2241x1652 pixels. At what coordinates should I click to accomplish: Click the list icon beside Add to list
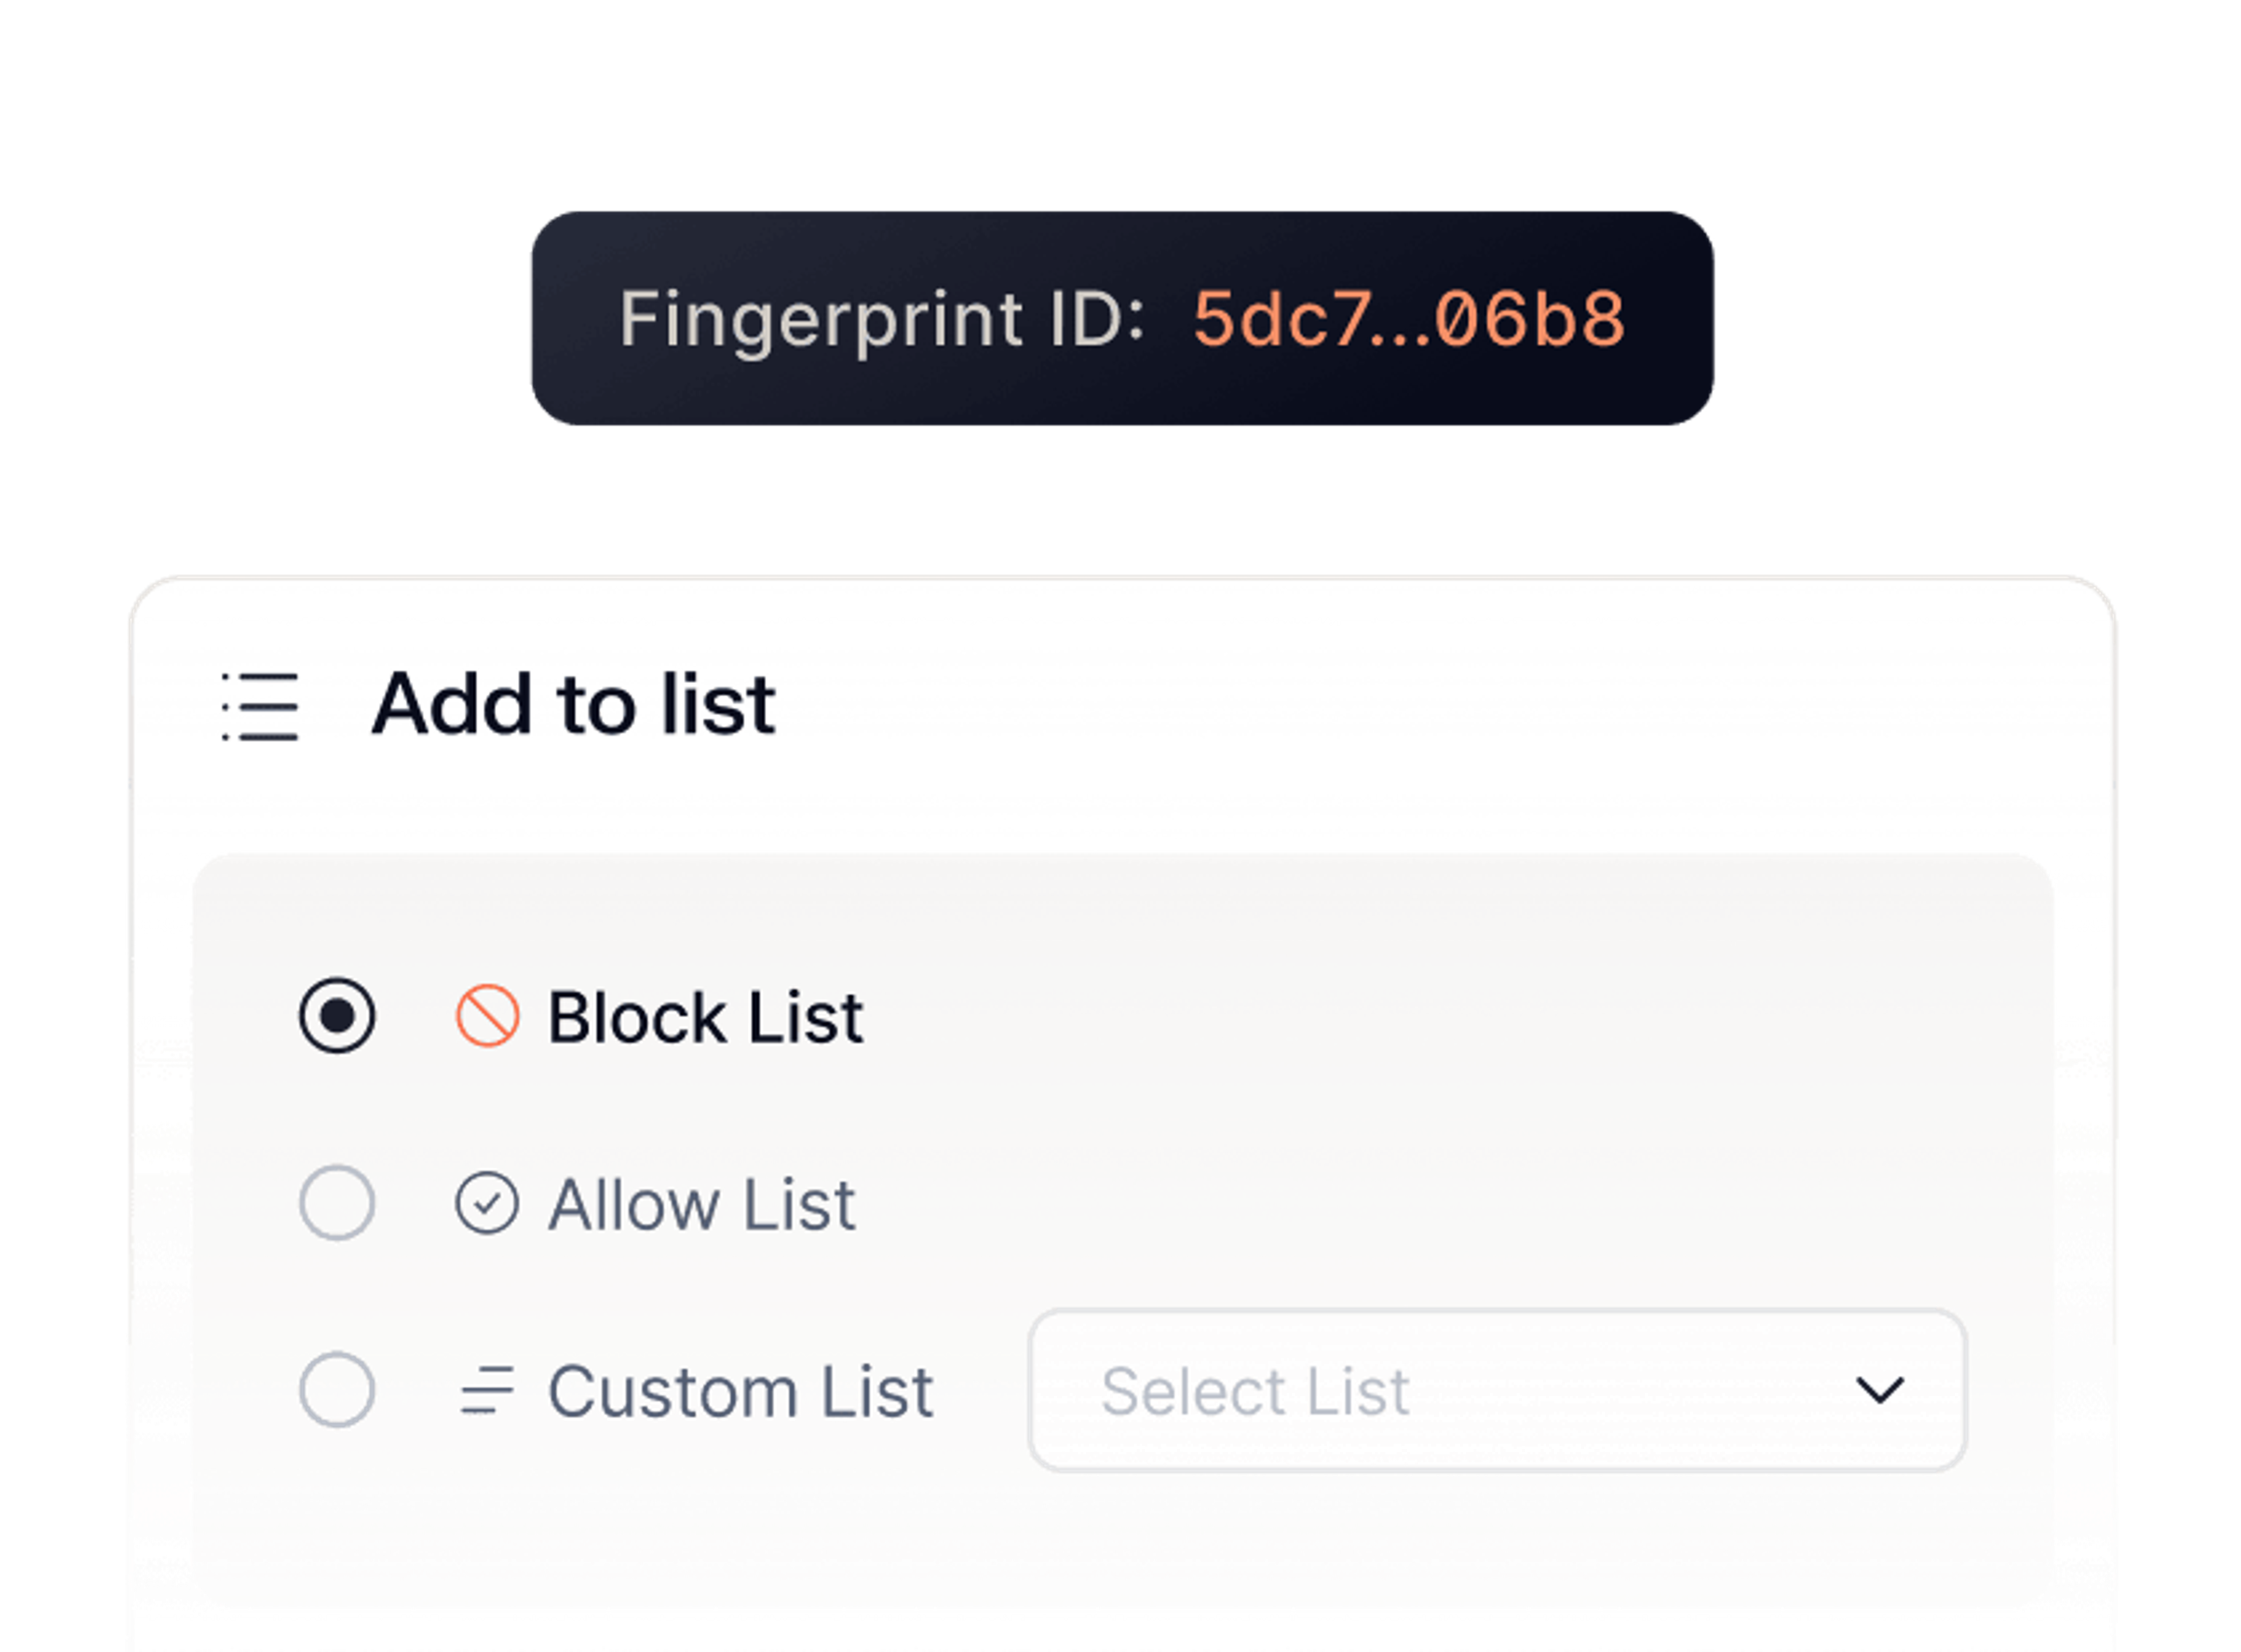(x=260, y=707)
